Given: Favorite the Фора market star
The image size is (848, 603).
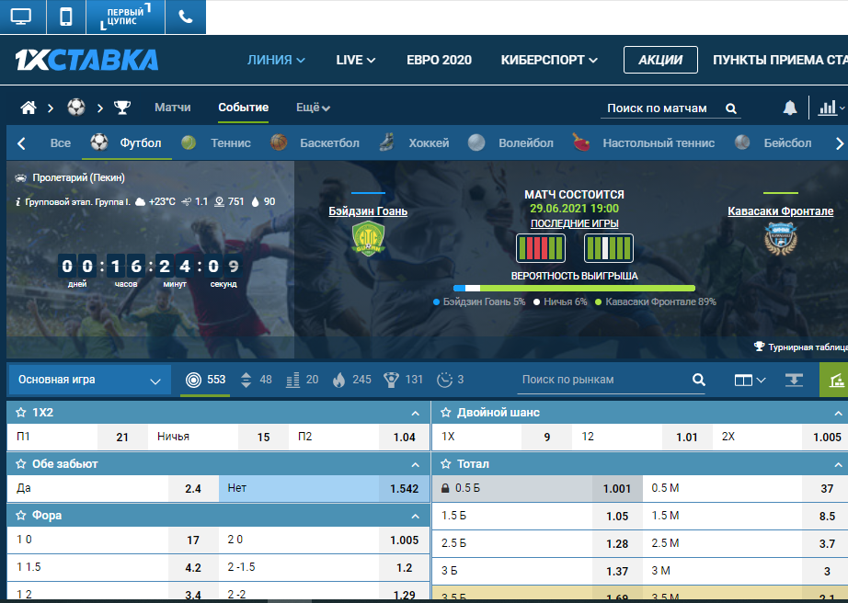Looking at the screenshot, I should 21,516.
